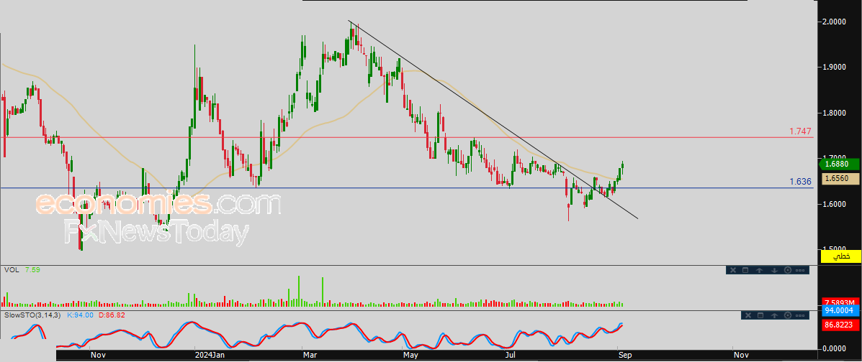This screenshot has height=362, width=862.
Task: Click the May label on time axis
Action: [410, 356]
